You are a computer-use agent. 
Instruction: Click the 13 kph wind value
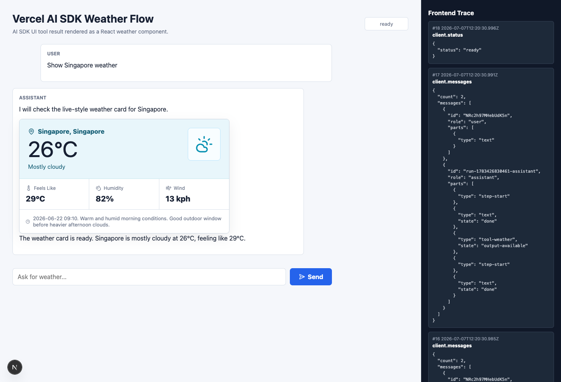[x=178, y=199]
